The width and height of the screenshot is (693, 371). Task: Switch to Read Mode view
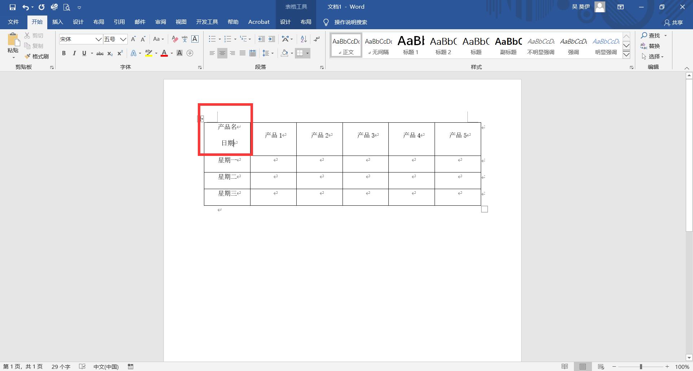point(566,366)
